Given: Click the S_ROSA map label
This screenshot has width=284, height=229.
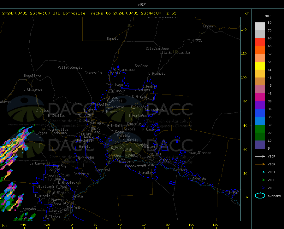Looking at the screenshot, I should coord(165,161).
